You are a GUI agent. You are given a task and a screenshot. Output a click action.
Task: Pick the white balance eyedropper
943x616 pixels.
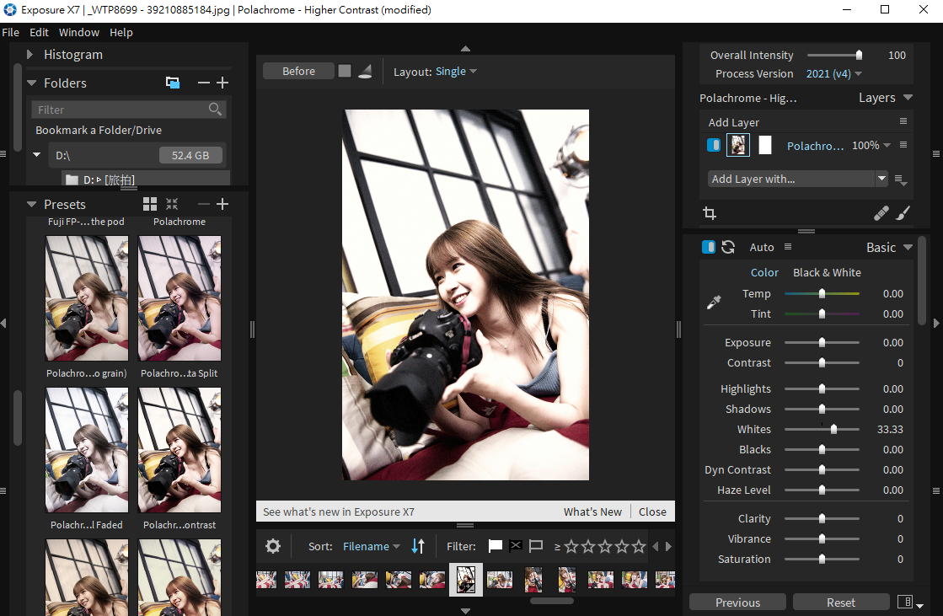(714, 303)
